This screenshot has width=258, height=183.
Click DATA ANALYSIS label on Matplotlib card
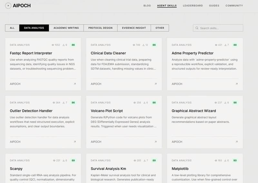(182, 160)
